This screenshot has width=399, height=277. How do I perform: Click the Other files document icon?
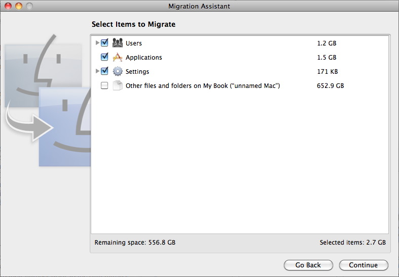pyautogui.click(x=117, y=85)
